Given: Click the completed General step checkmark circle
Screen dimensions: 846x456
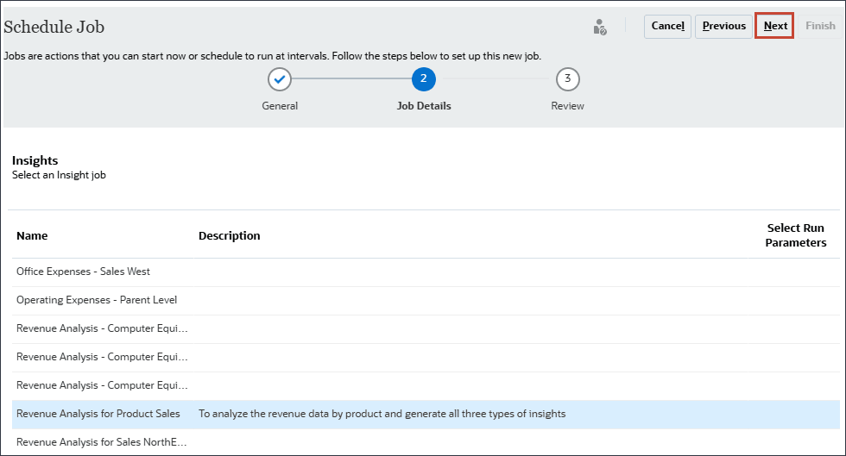Looking at the screenshot, I should pyautogui.click(x=280, y=79).
